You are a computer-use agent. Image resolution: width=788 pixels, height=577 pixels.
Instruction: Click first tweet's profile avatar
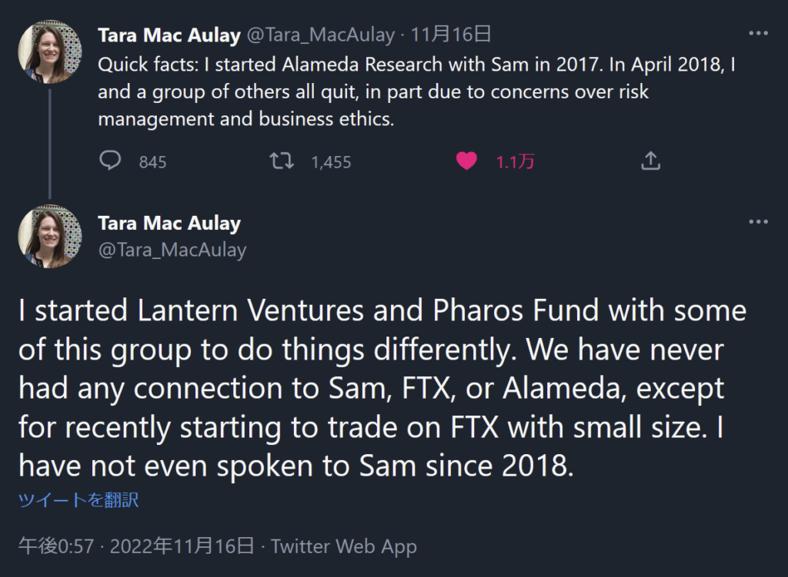pos(50,52)
